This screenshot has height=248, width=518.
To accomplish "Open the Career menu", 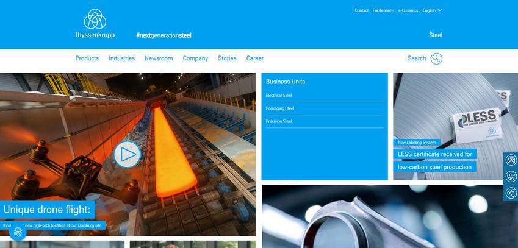I will tap(255, 58).
